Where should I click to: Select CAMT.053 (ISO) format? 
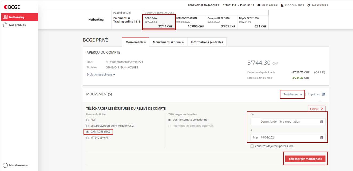[88, 132]
